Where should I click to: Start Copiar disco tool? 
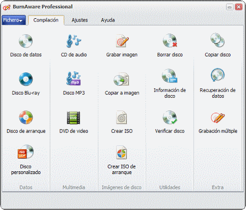(x=218, y=45)
